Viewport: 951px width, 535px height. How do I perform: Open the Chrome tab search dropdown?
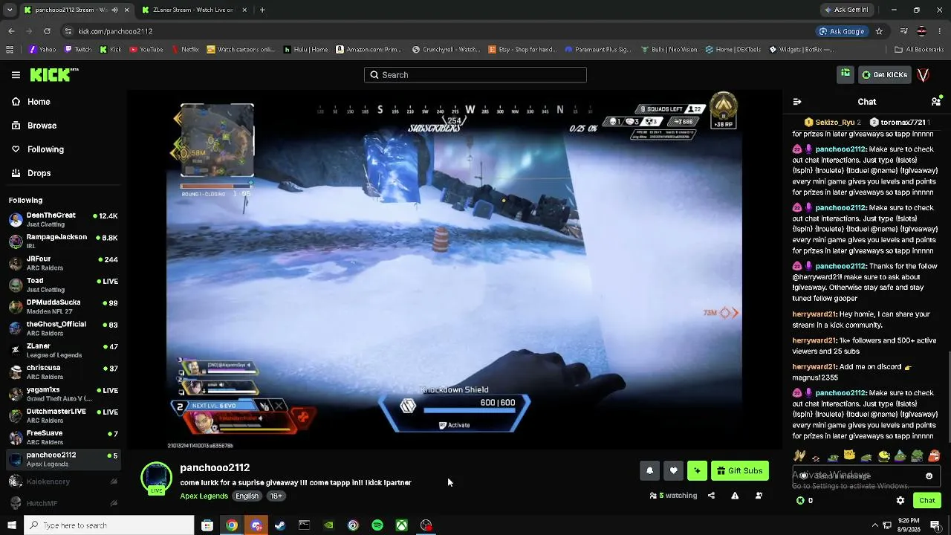pos(10,10)
